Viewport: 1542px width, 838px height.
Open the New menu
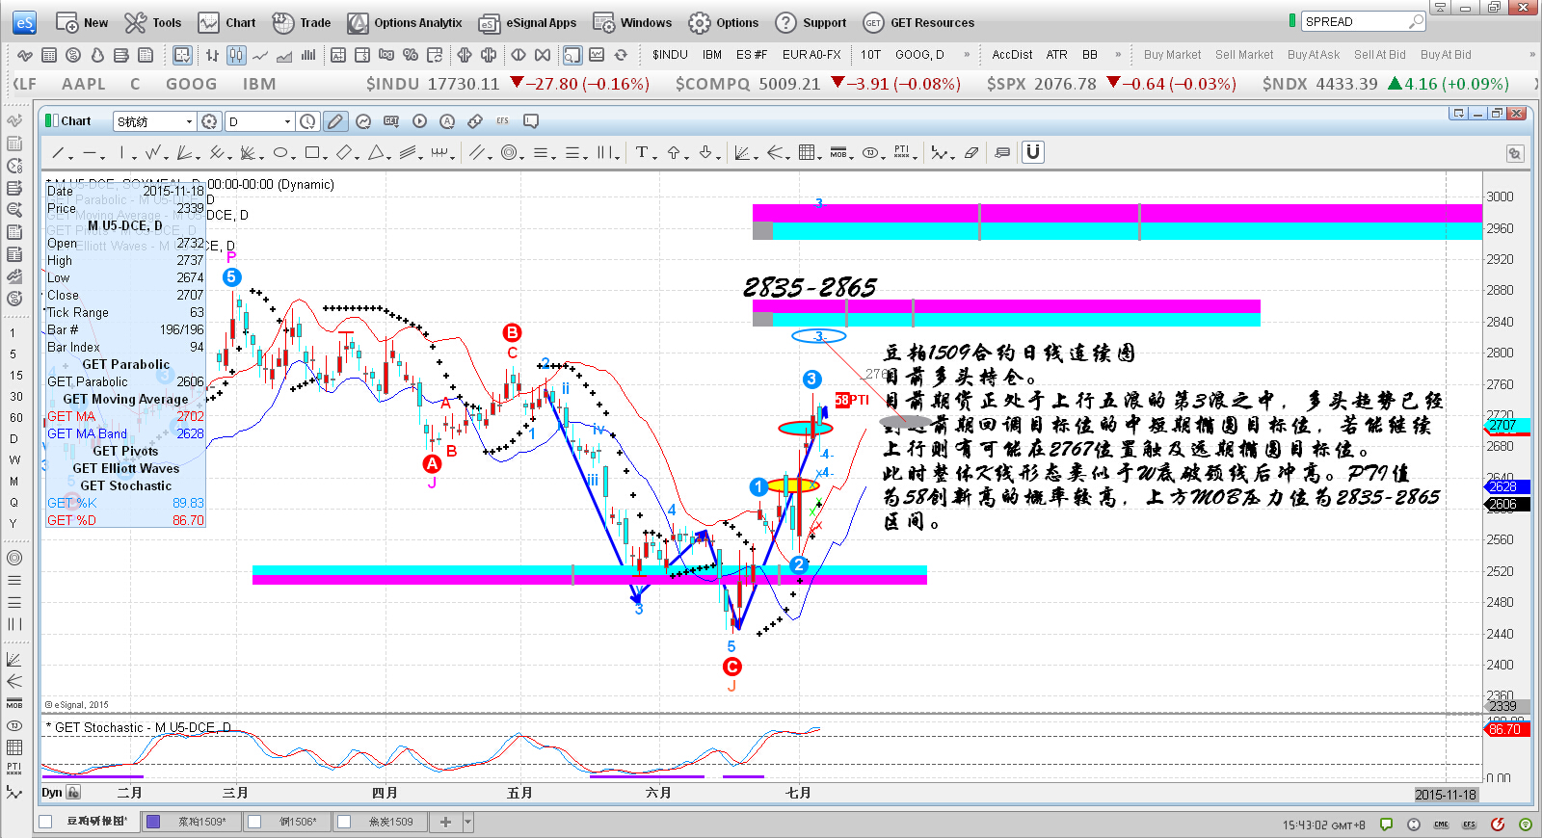(x=82, y=22)
